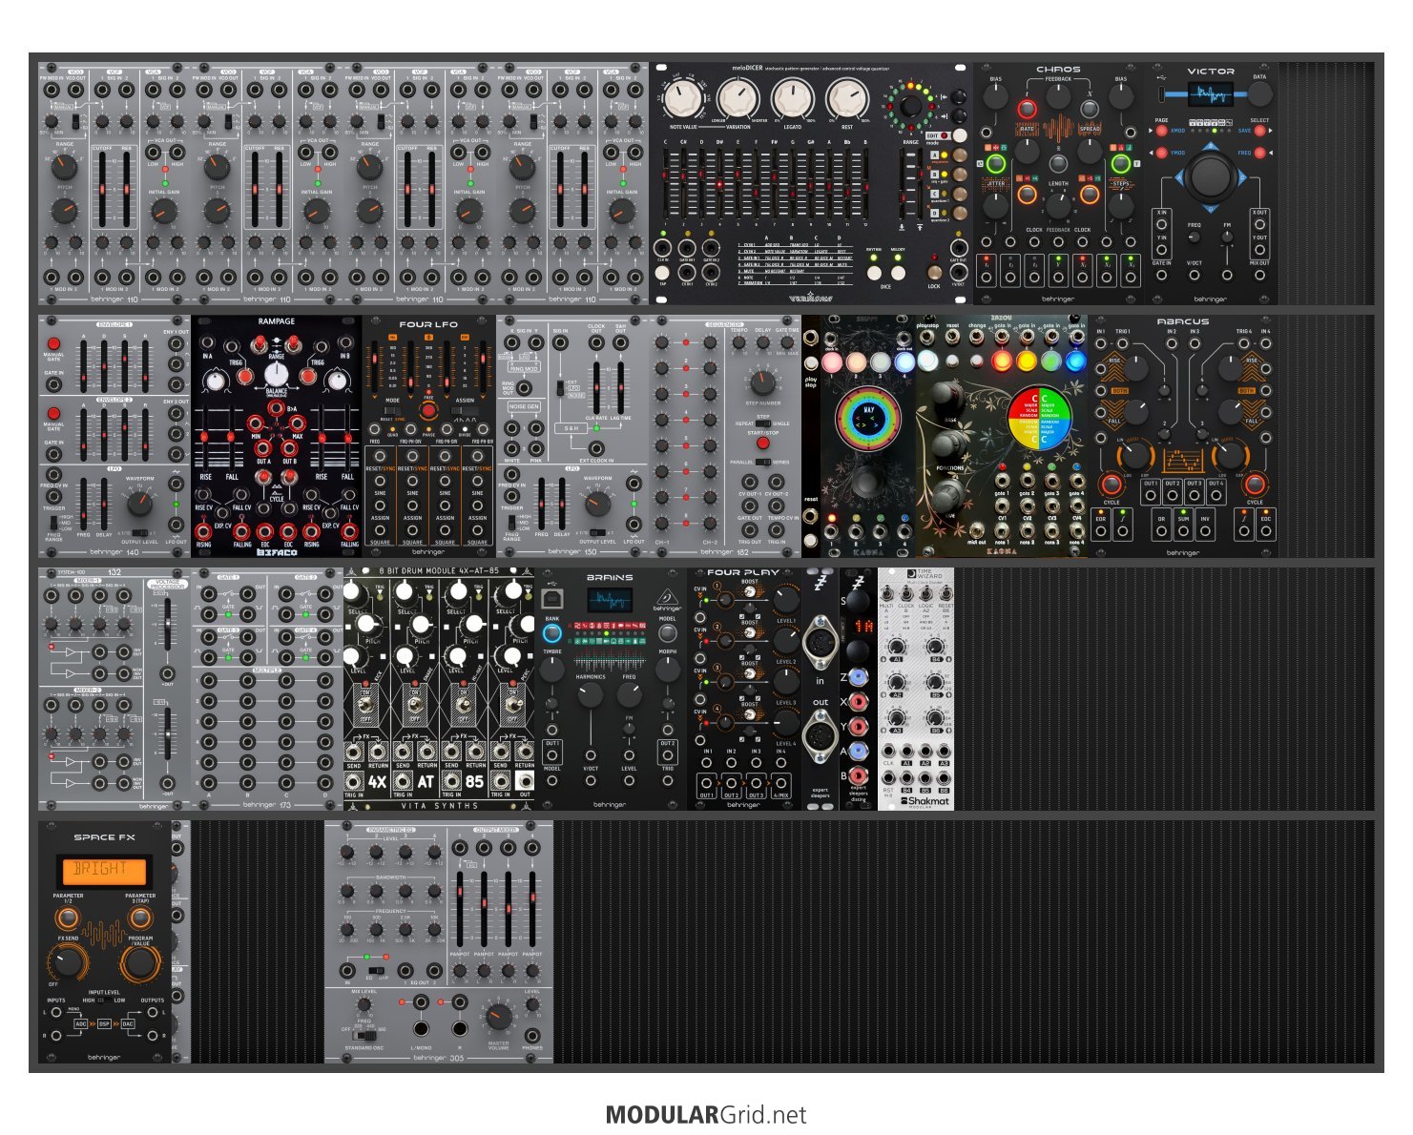Click the Victor up arrow labeled B

1211,146
